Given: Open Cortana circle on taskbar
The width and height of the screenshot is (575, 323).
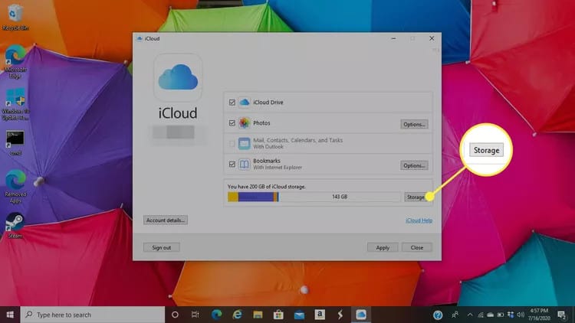Looking at the screenshot, I should pos(175,315).
